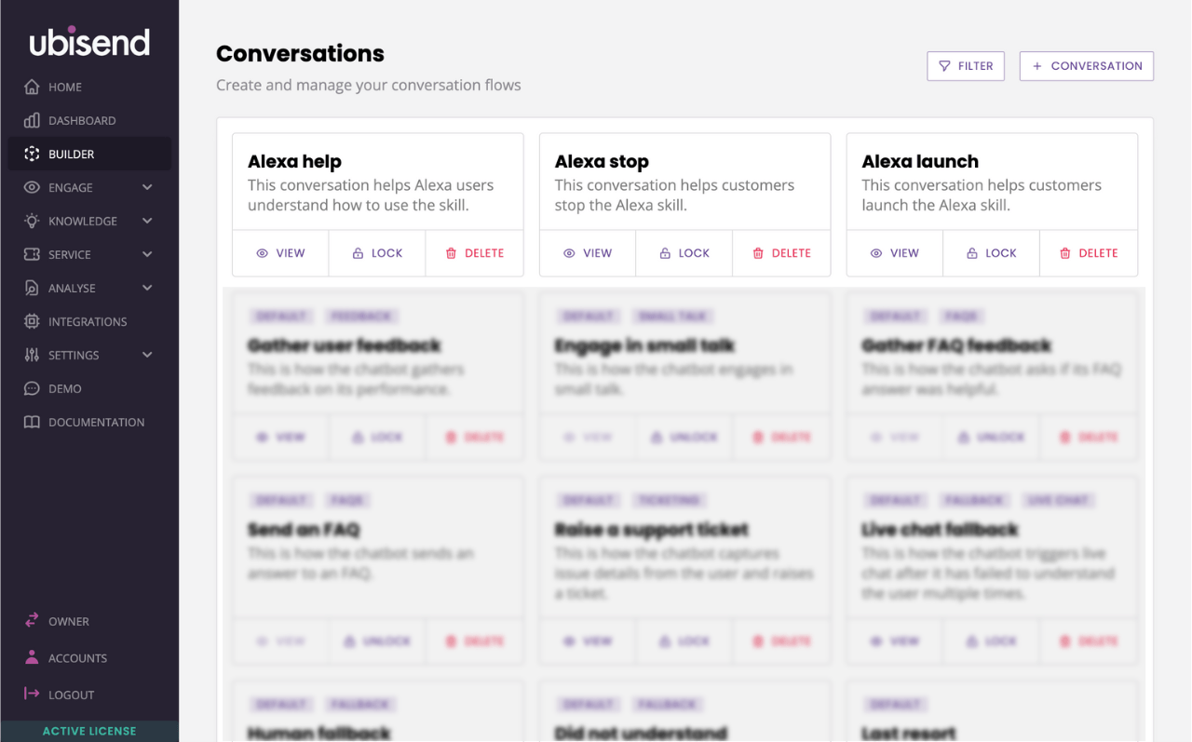This screenshot has width=1192, height=742.
Task: Lock the Alexa launch conversation
Action: [991, 253]
